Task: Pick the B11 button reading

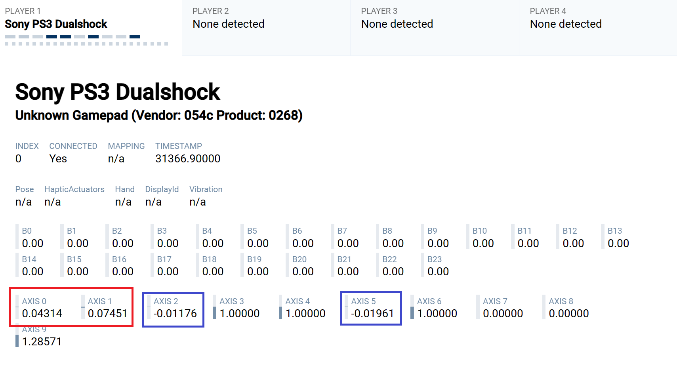Action: tap(526, 237)
